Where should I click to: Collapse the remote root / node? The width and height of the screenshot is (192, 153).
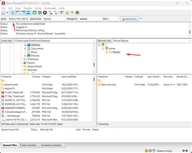point(99,45)
